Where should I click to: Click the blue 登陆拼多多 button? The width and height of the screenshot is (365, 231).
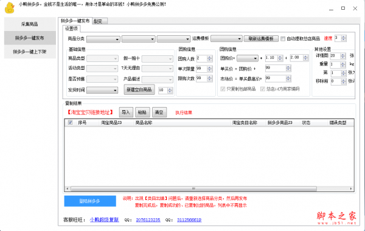click(90, 201)
